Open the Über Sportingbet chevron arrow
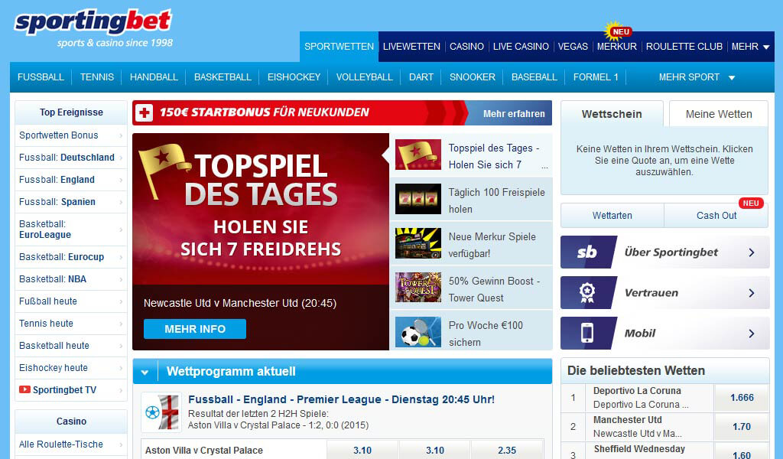 tap(752, 252)
